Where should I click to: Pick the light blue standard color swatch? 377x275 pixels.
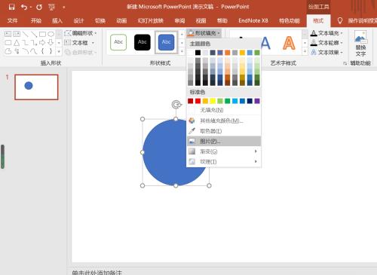click(234, 101)
